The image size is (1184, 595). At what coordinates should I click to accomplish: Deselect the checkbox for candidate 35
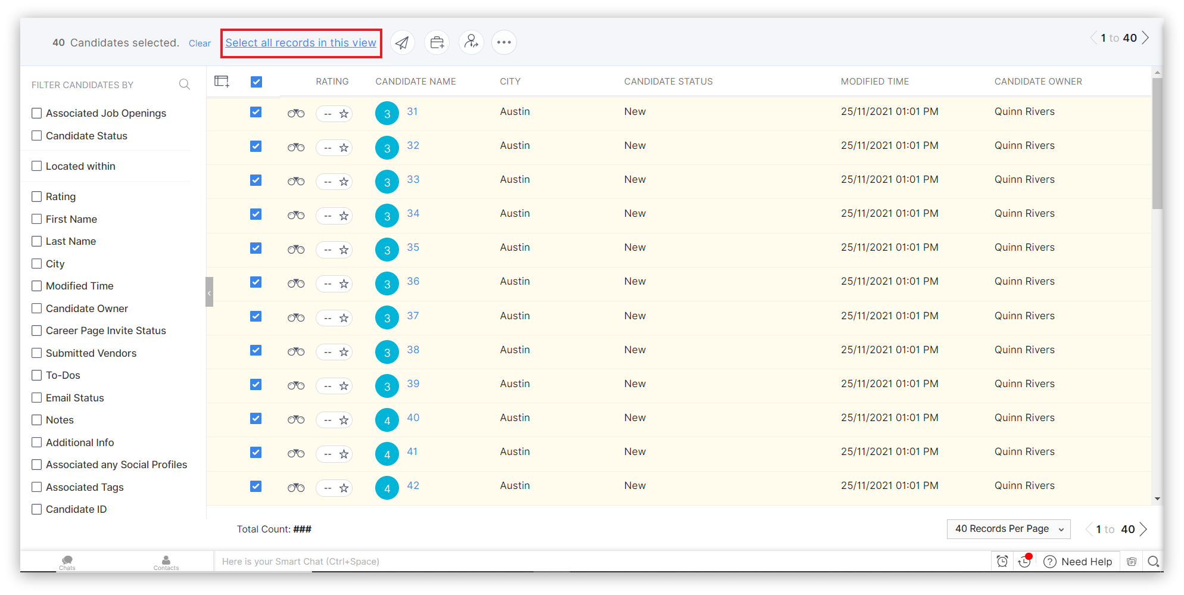coord(256,248)
